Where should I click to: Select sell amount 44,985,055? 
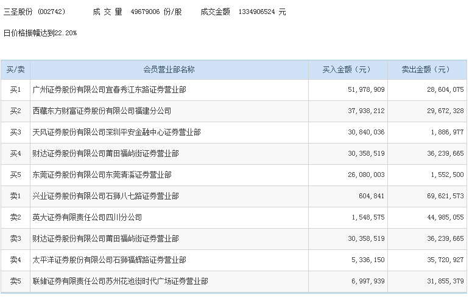[445, 217]
